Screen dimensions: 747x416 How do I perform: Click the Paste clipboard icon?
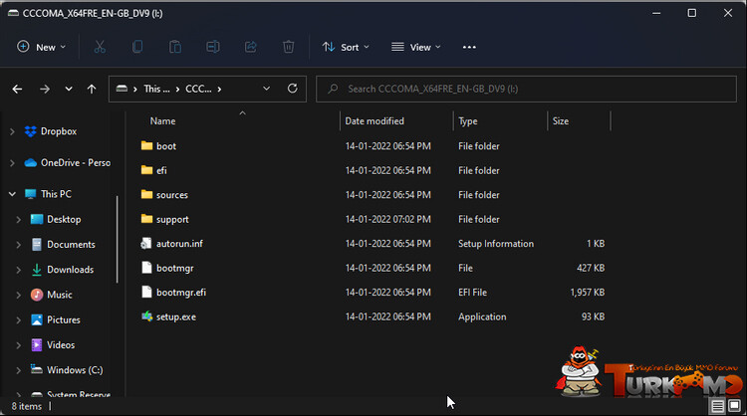(x=175, y=47)
